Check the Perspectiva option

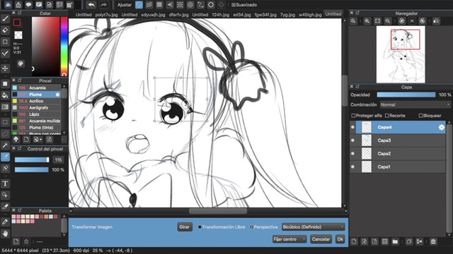click(251, 227)
